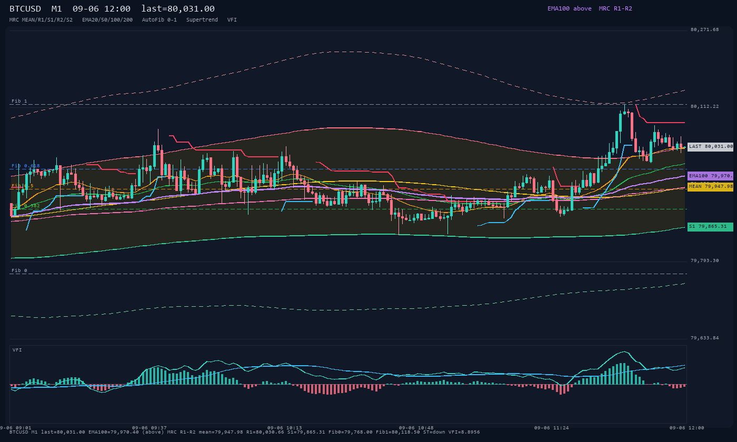Select the EMA20/50/100/200 indicator label
The height and width of the screenshot is (442, 737).
tap(107, 19)
